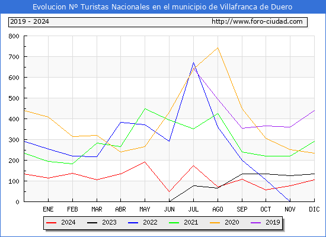Click the ABR month axis label
This screenshot has width=326, height=237.
(x=120, y=209)
